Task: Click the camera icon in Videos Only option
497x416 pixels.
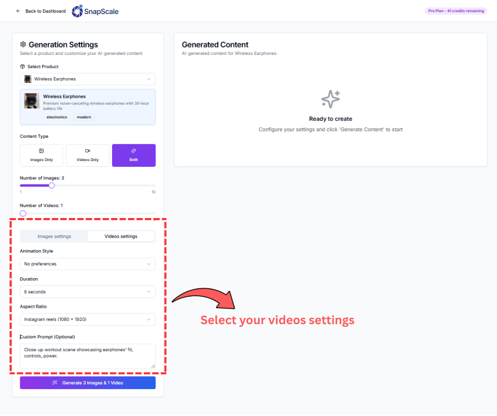Action: (87, 151)
